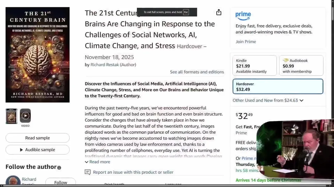334x187 pixels.
Task: Open See all formats and editions
Action: point(197,72)
